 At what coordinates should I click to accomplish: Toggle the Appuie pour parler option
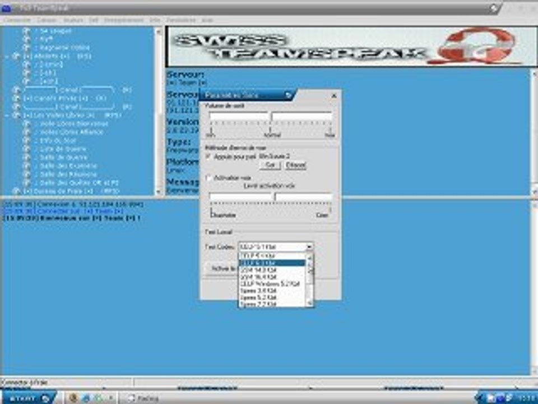(x=208, y=157)
